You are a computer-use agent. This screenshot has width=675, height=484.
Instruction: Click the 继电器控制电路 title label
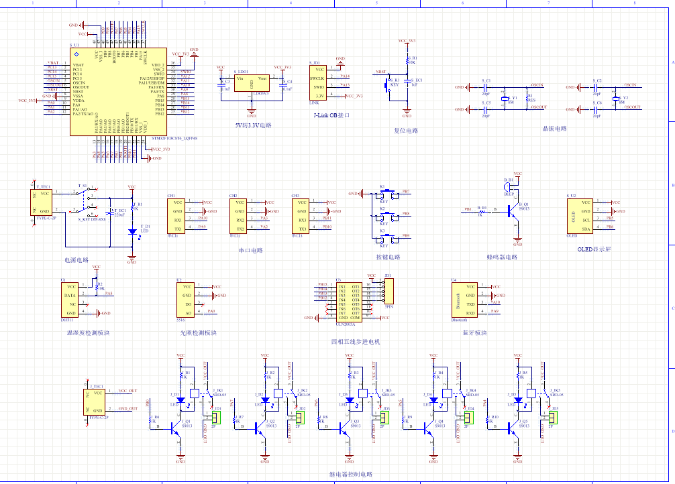click(x=350, y=474)
